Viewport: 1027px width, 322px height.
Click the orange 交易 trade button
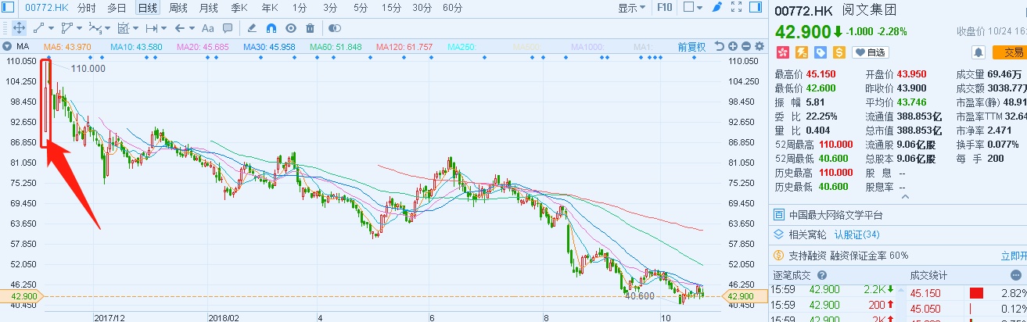1008,52
